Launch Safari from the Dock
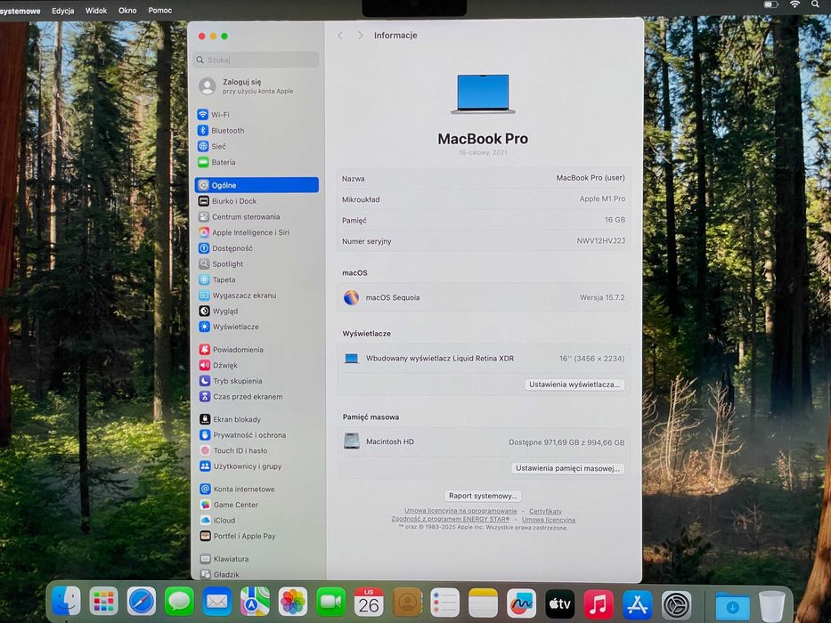 click(x=142, y=602)
